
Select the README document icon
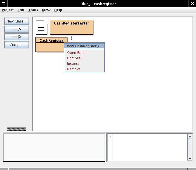42,27
